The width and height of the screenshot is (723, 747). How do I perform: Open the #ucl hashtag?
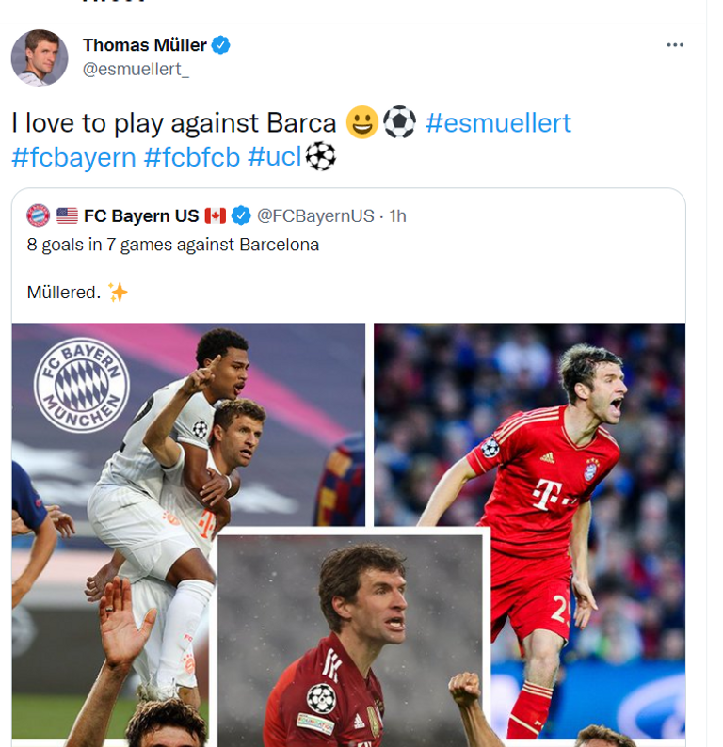(274, 156)
